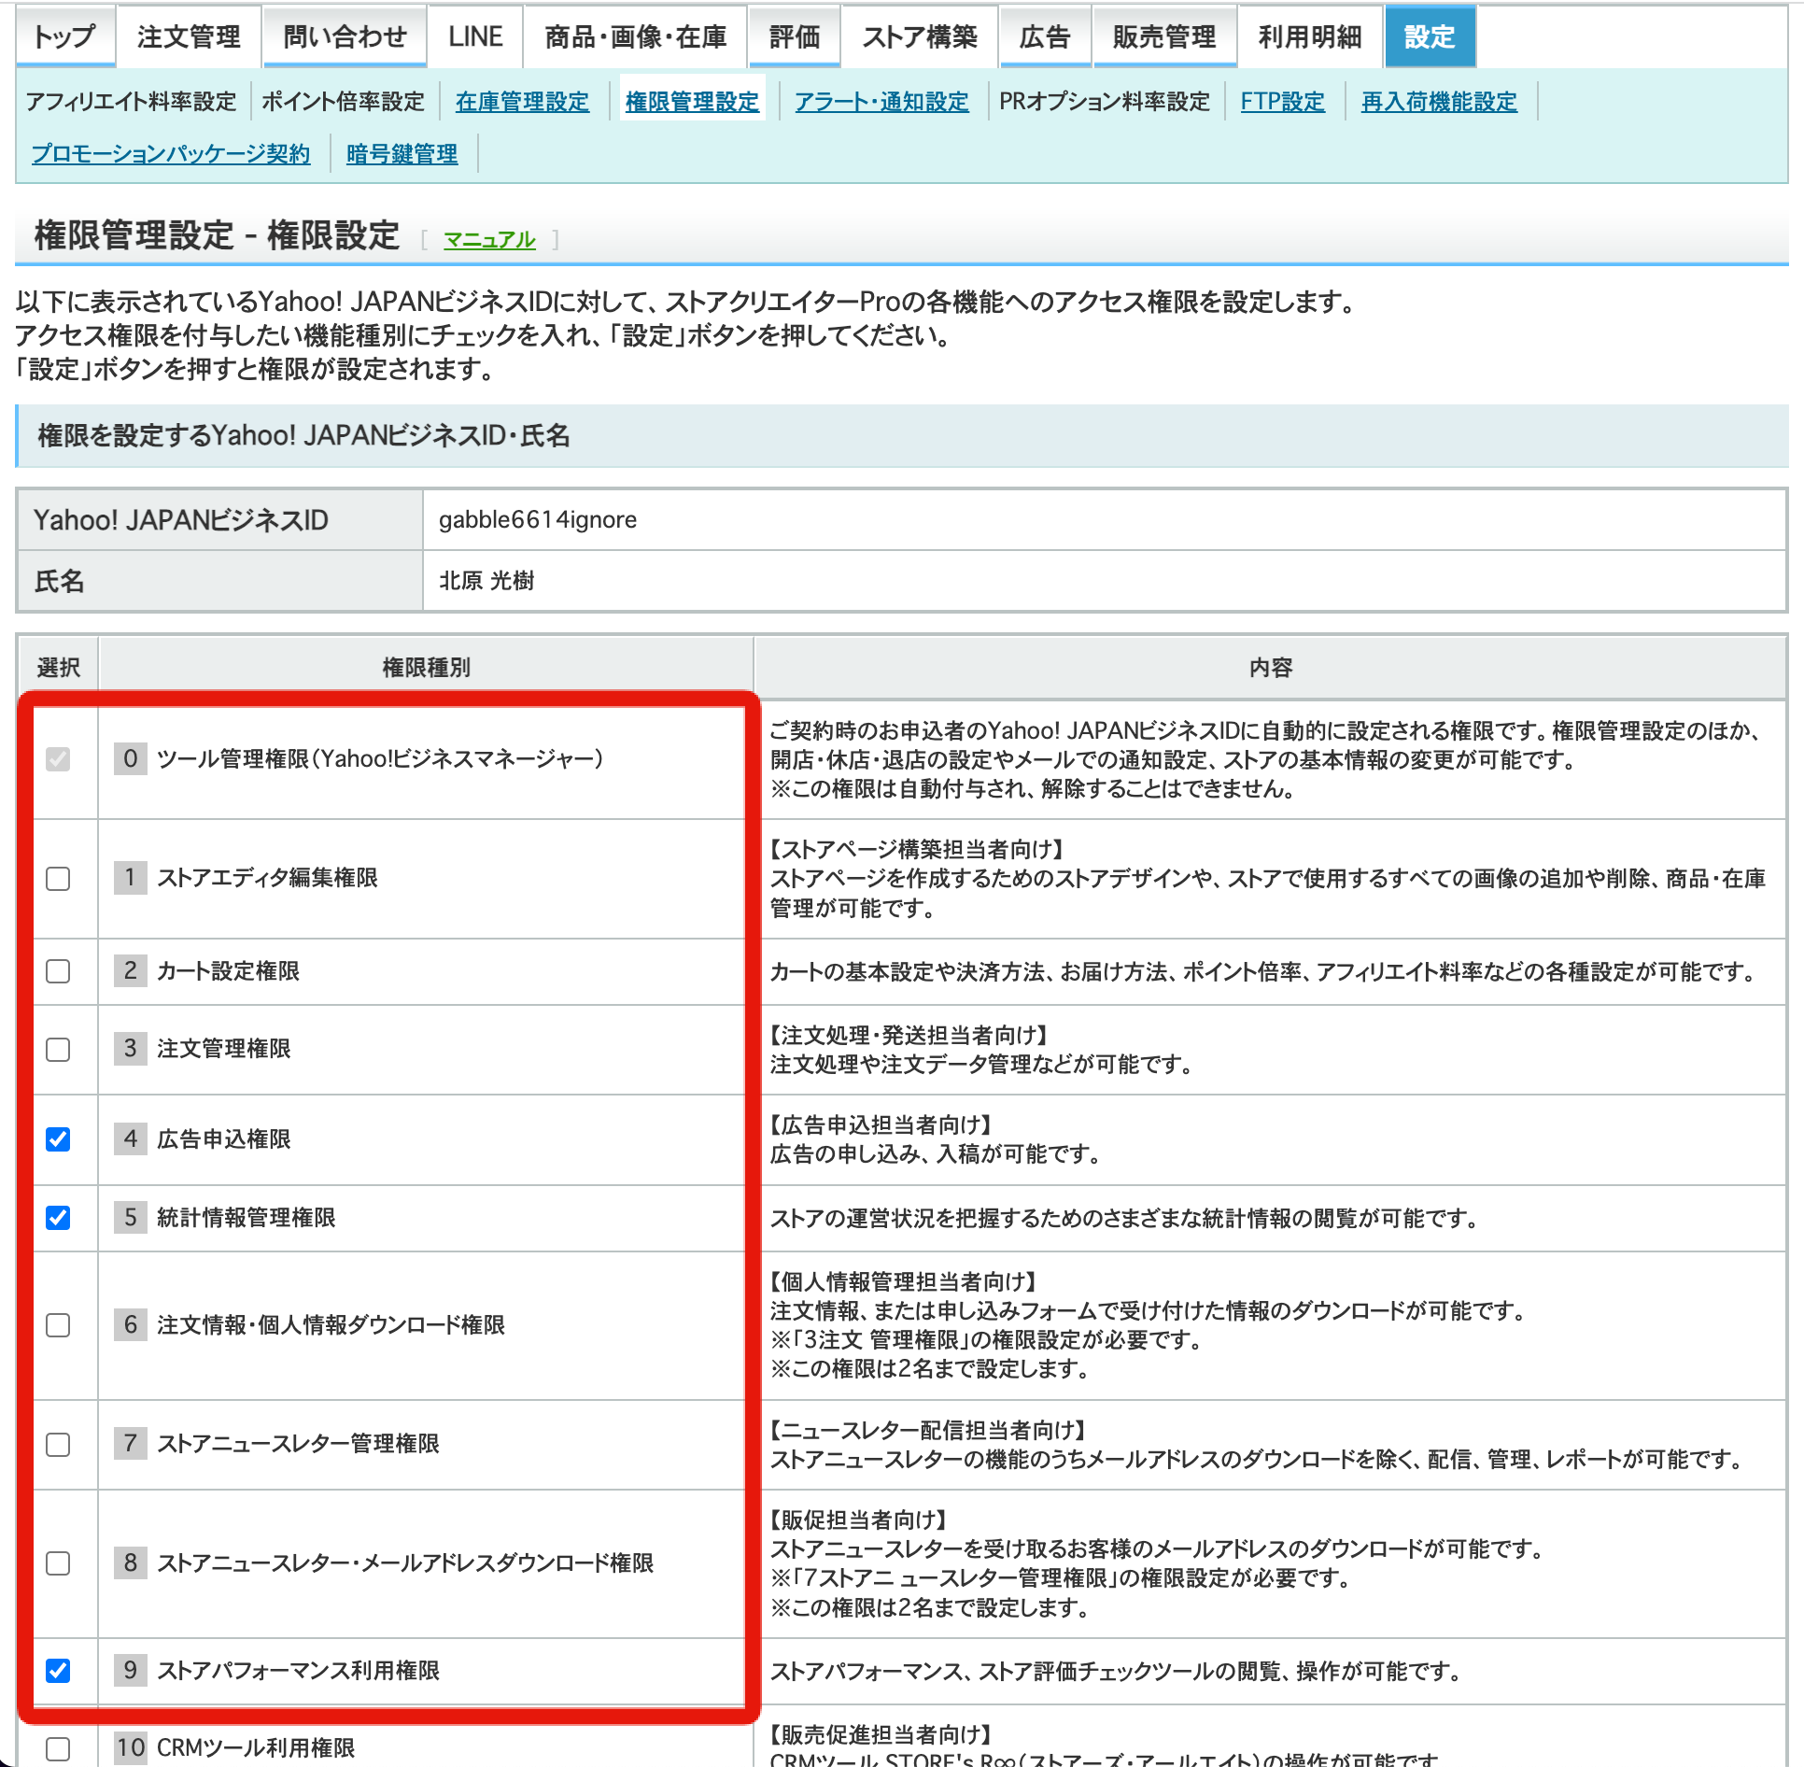This screenshot has height=1767, width=1804.
Task: Check the 注文管理権限 permission
Action: point(59,1050)
